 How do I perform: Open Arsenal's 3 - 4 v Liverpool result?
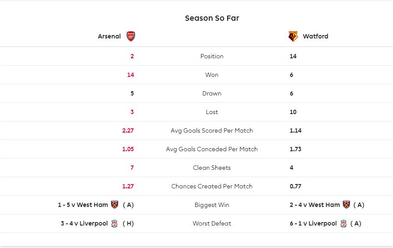(x=84, y=223)
